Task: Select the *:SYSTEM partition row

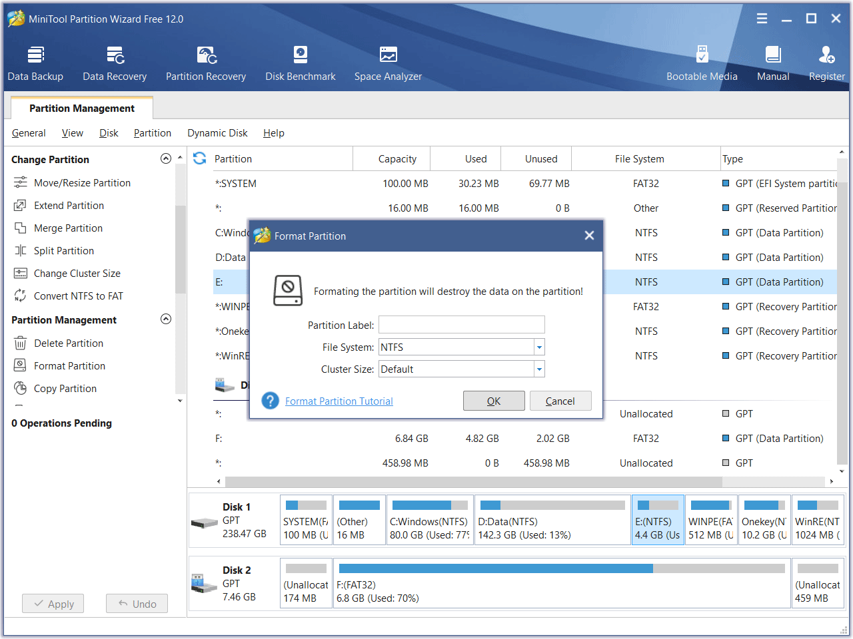Action: click(524, 183)
